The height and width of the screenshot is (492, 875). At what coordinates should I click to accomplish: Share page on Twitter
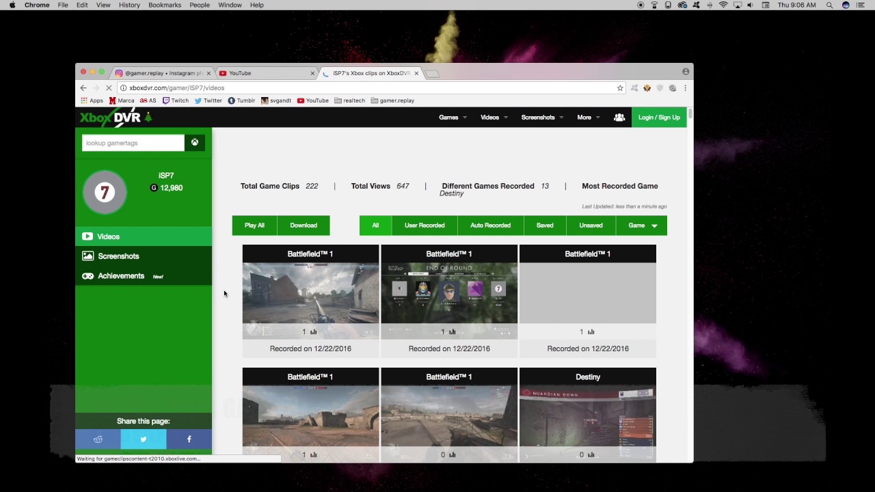[x=144, y=439]
